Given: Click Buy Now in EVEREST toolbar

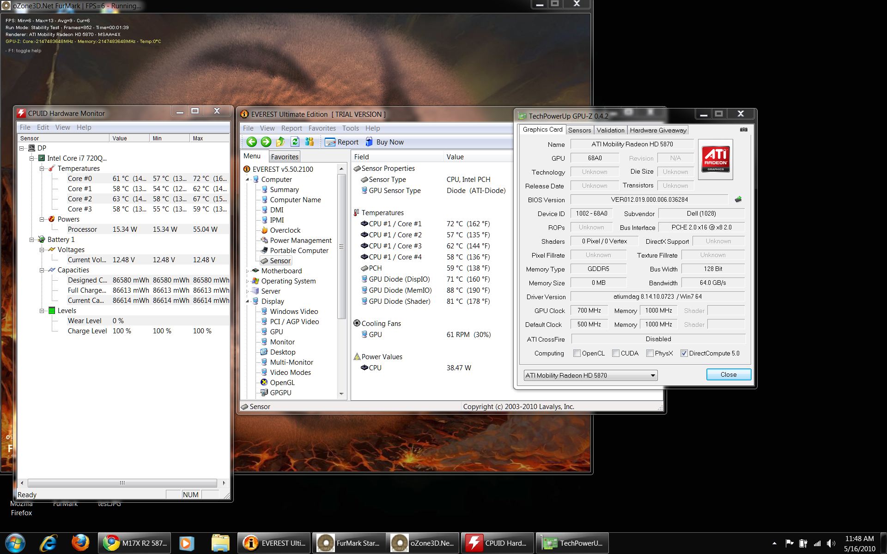Looking at the screenshot, I should [384, 142].
